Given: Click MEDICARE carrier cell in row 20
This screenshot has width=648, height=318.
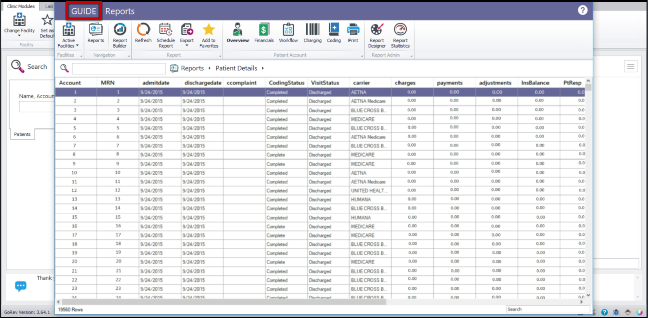Looking at the screenshot, I should pos(370,262).
